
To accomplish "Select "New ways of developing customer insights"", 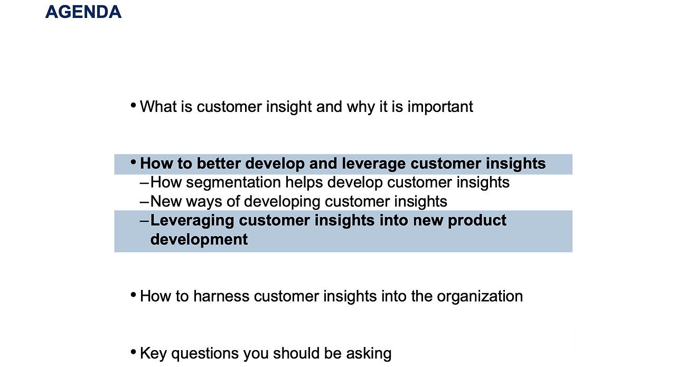I will pos(298,202).
